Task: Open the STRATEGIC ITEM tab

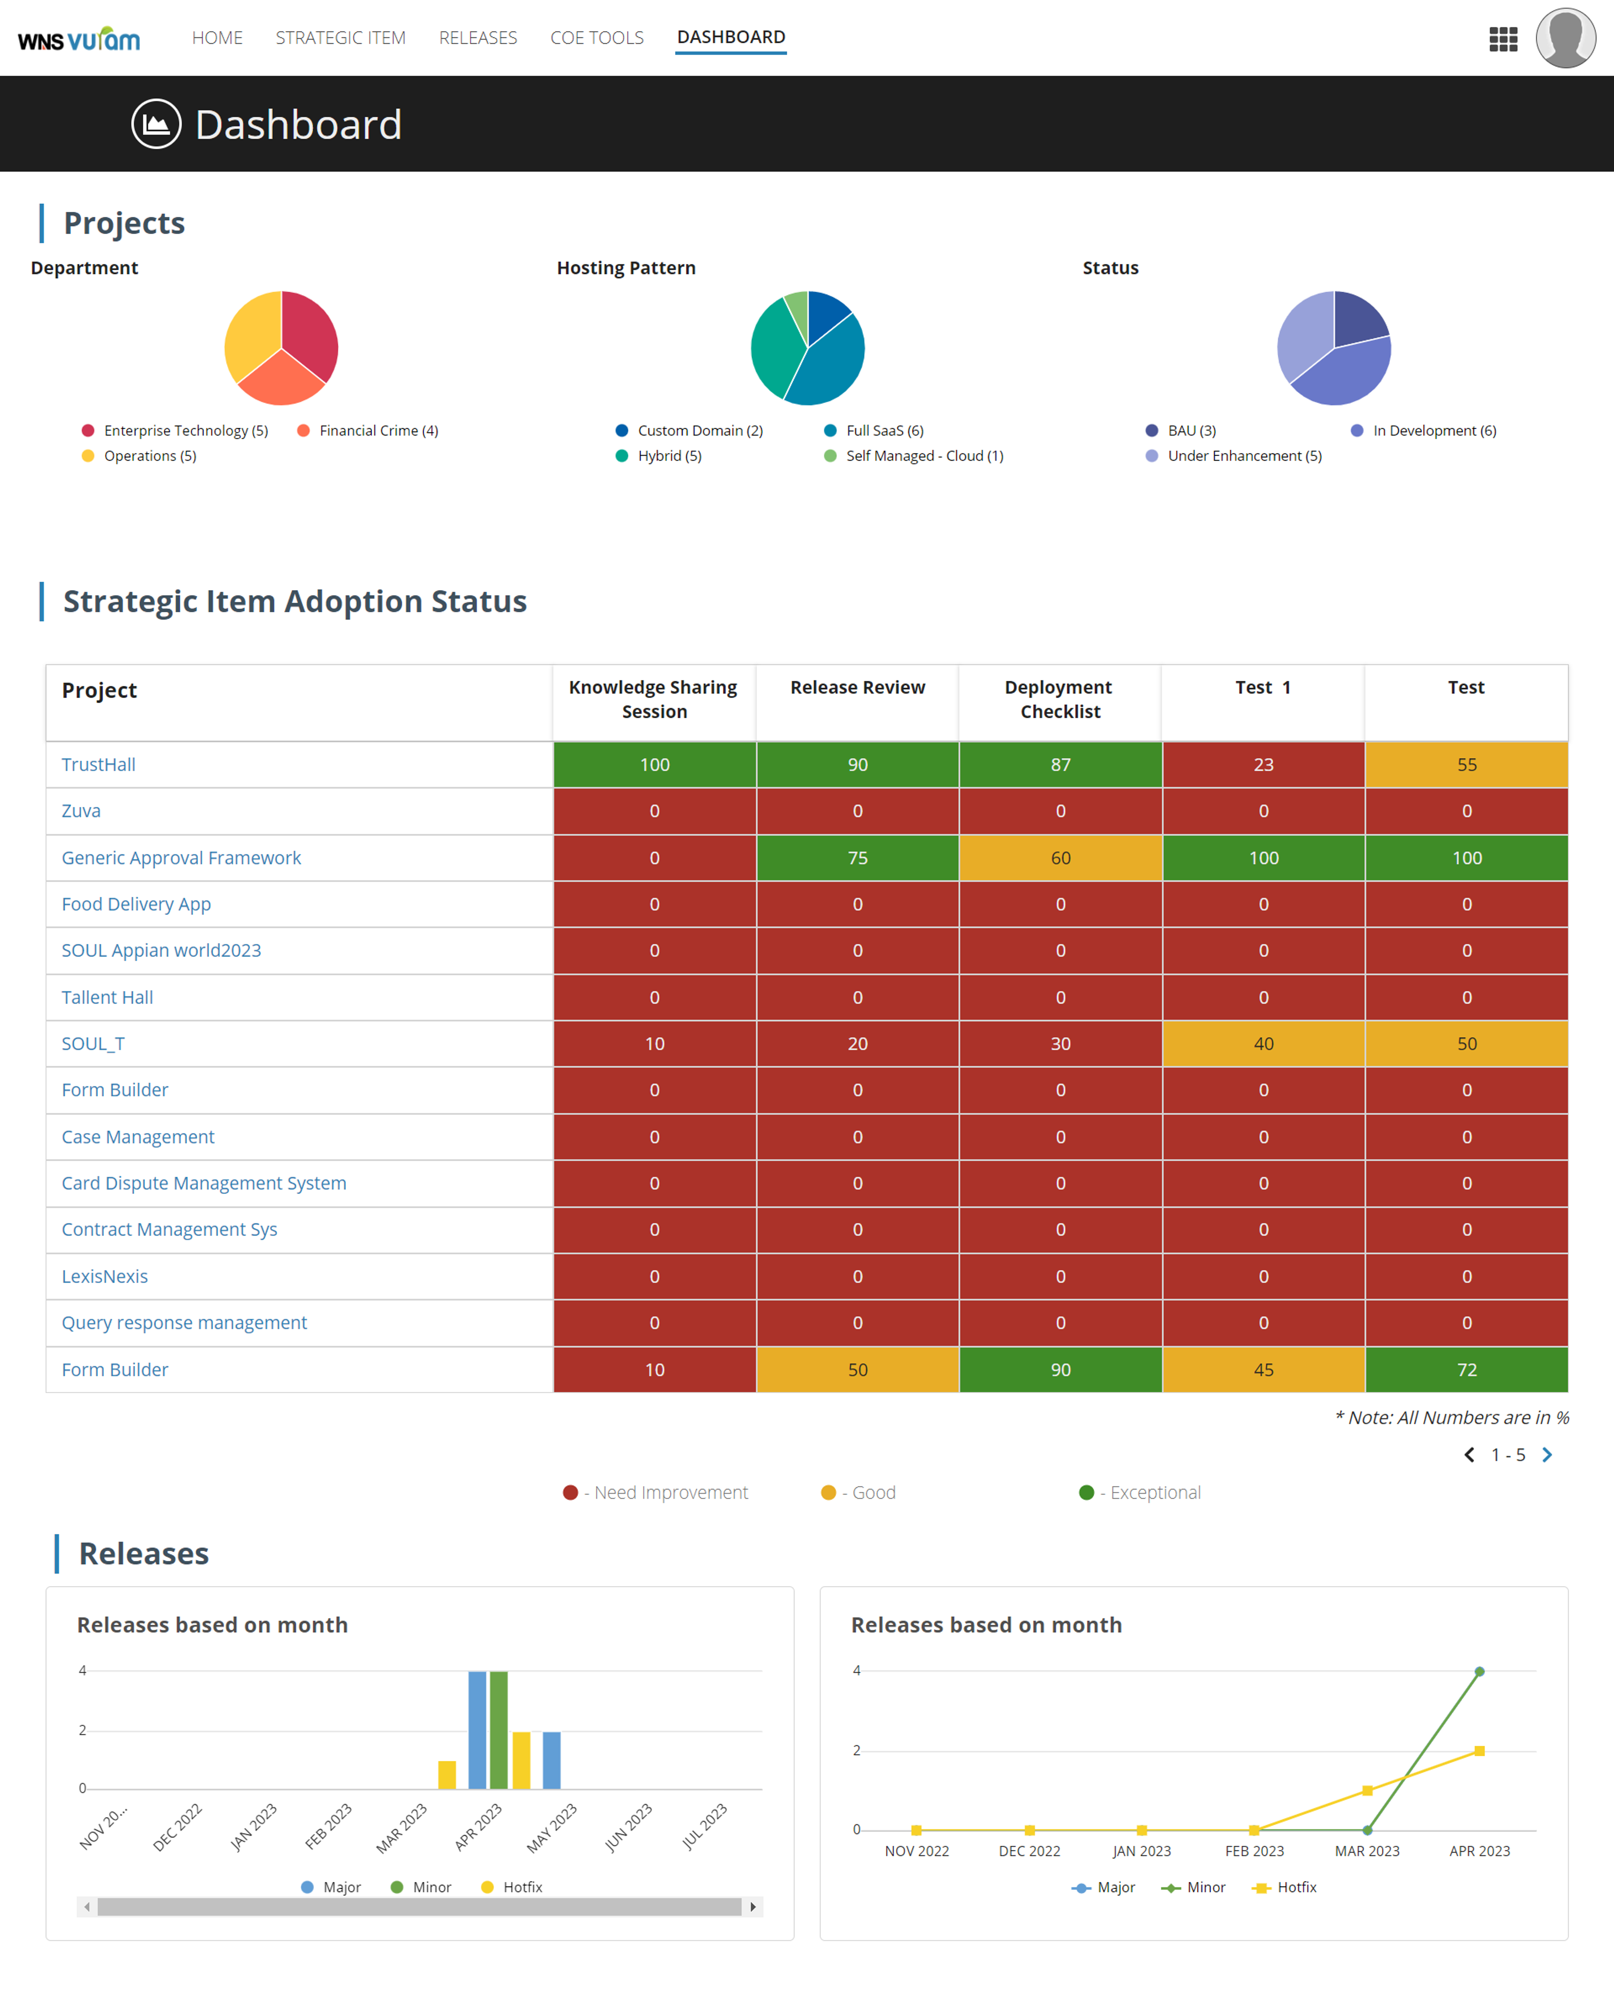Action: [341, 37]
